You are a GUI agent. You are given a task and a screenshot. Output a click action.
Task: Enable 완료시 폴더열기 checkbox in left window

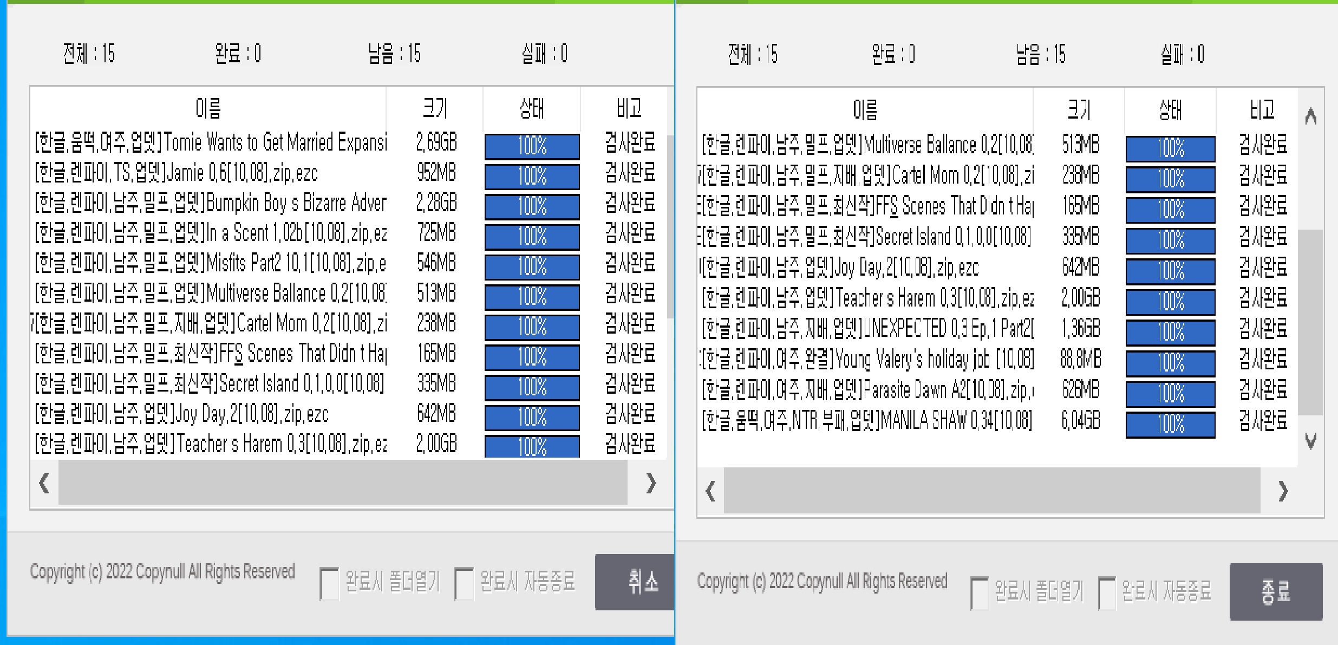coord(329,582)
